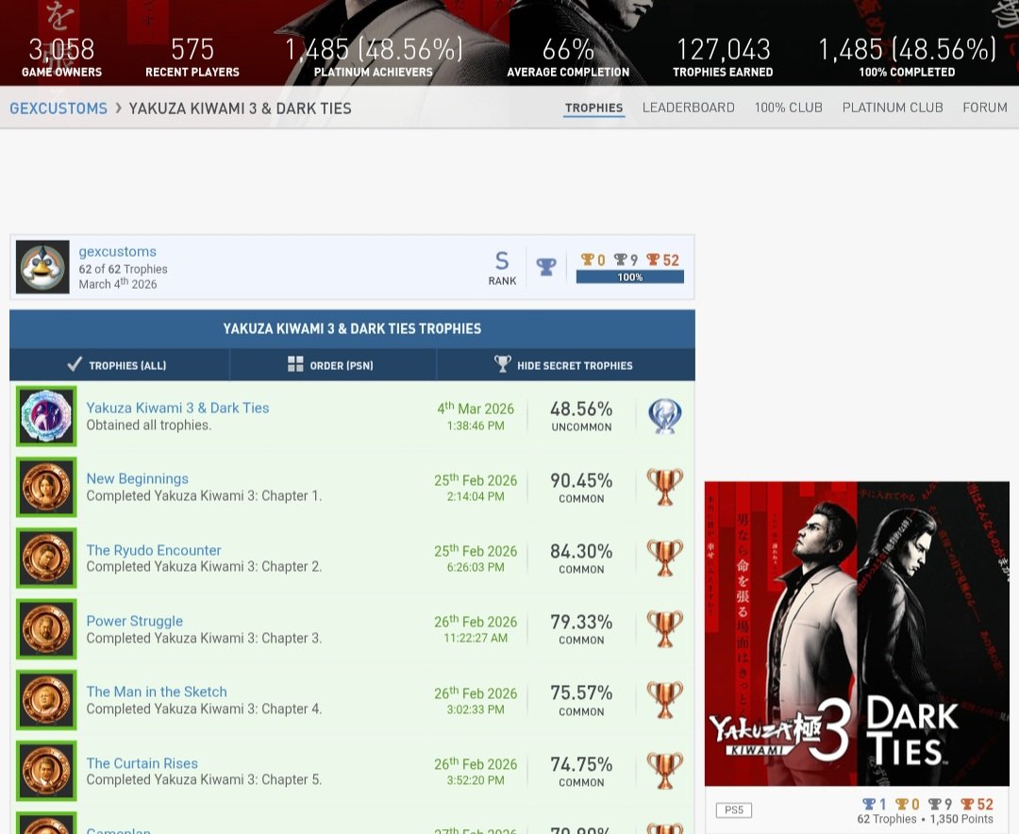Click the 75.57% rarity value
Viewport: 1019px width, 834px height.
(x=581, y=700)
